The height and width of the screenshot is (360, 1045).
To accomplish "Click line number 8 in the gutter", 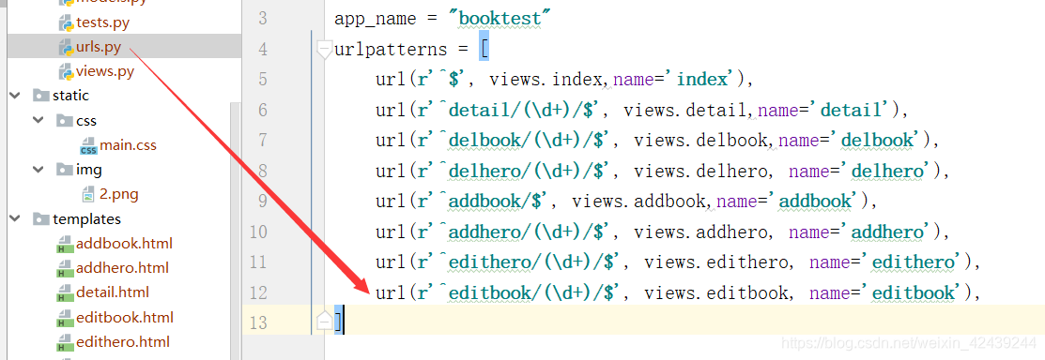I will pos(262,171).
